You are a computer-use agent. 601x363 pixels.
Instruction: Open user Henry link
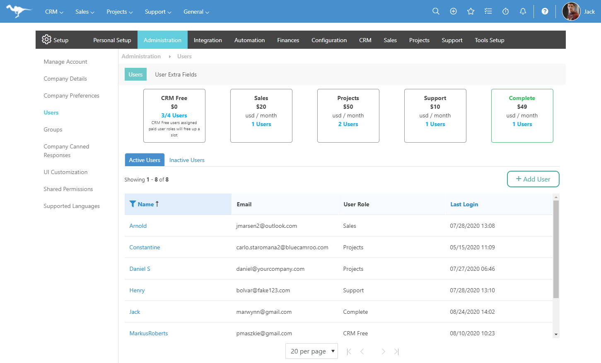(137, 290)
